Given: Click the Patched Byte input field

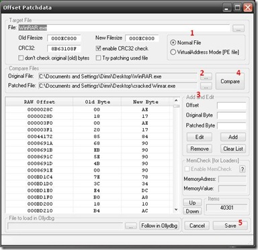Looking at the screenshot, I should 232,126.
